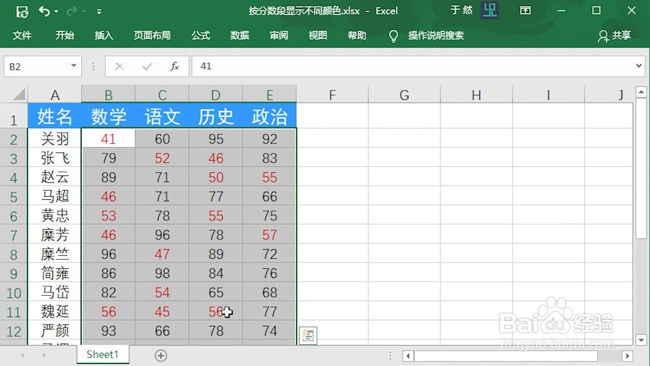Screen dimensions: 650x366
Task: Switch to the 插入 ribbon tab
Action: [104, 36]
